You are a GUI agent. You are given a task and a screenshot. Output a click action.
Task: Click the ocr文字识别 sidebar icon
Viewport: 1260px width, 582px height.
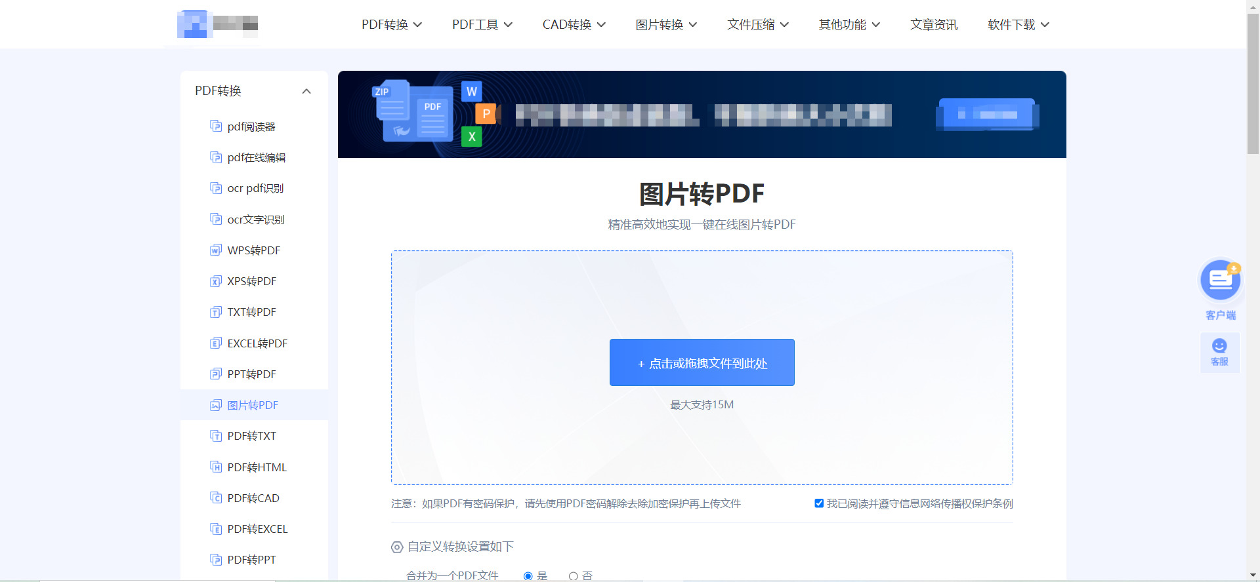216,219
